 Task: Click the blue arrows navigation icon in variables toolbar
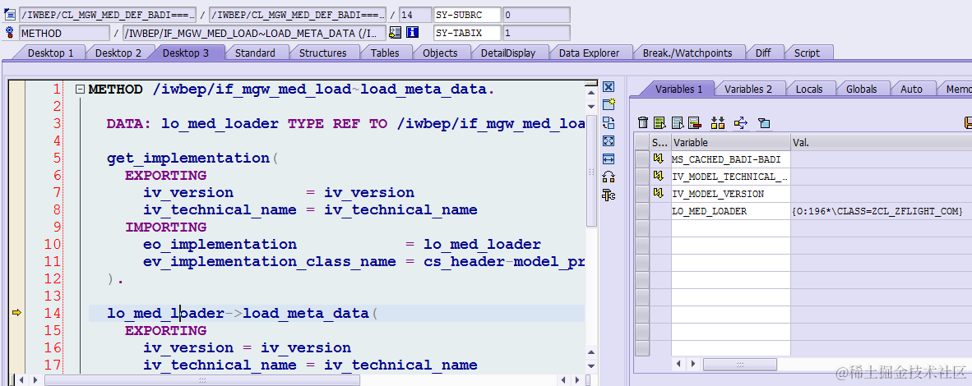click(x=741, y=123)
